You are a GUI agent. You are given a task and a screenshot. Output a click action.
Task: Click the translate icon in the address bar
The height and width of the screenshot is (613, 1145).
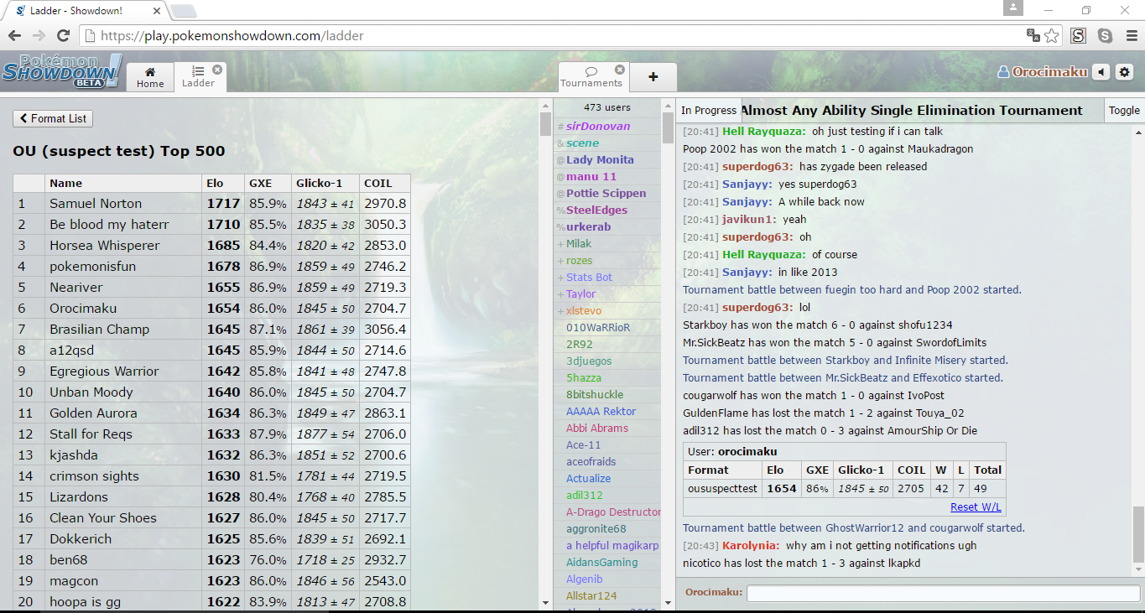pos(1033,36)
